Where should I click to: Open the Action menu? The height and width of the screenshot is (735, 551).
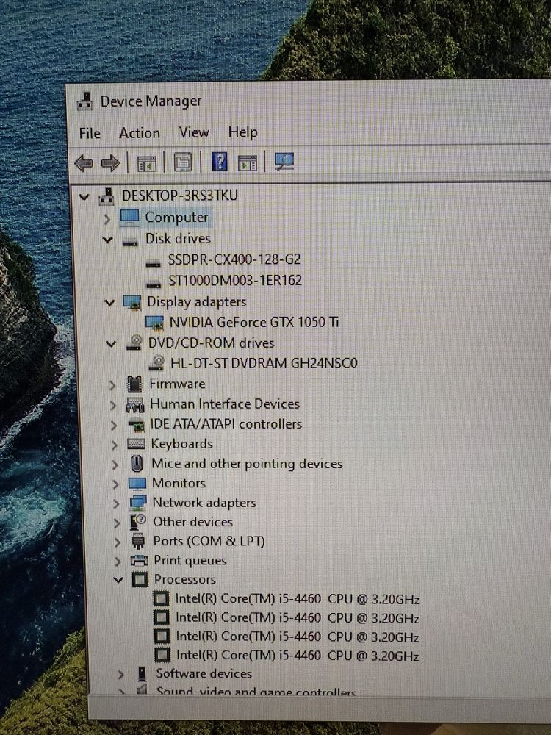click(140, 133)
